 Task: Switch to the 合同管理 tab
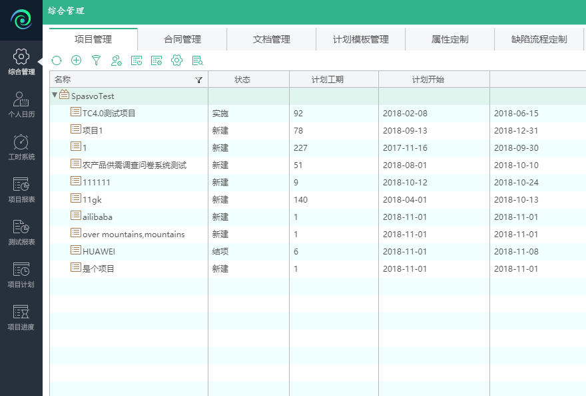click(x=182, y=39)
